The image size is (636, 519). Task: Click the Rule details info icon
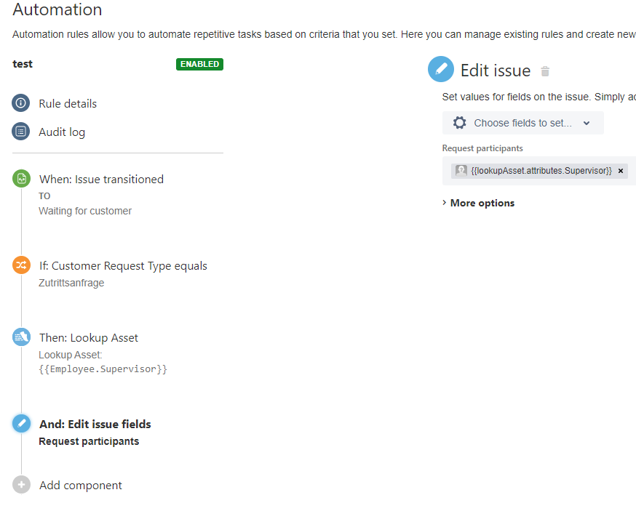pyautogui.click(x=21, y=103)
